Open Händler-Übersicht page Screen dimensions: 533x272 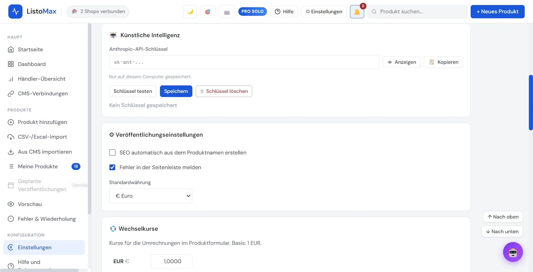pos(44,79)
